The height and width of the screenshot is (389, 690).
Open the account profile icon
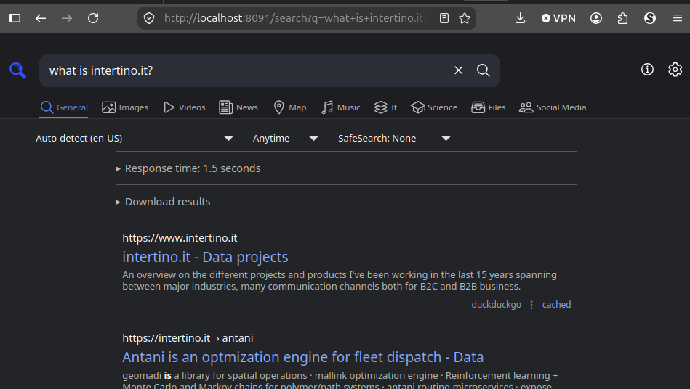tap(596, 18)
